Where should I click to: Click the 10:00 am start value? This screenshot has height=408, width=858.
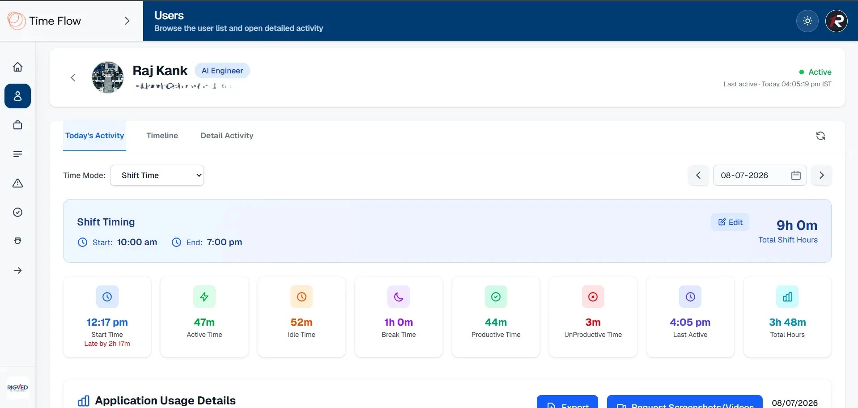click(137, 242)
